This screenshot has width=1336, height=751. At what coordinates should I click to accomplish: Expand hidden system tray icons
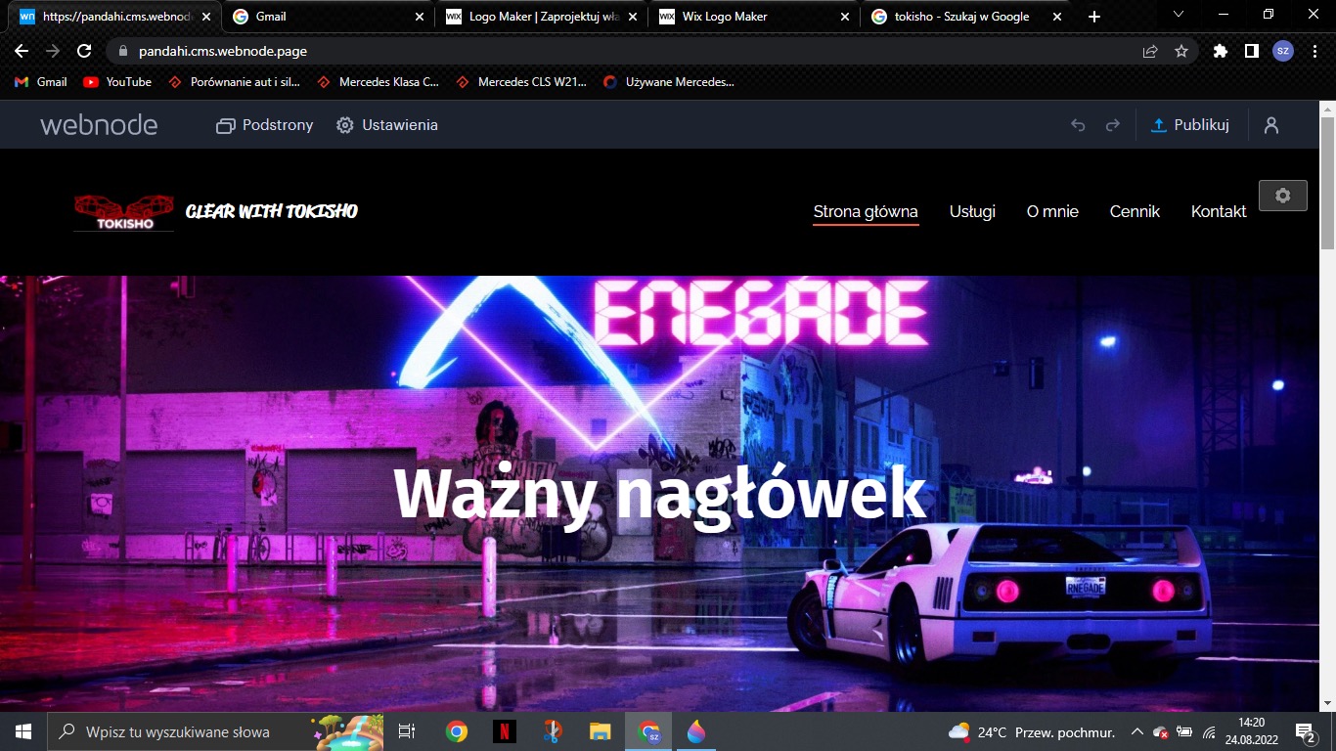(1136, 731)
